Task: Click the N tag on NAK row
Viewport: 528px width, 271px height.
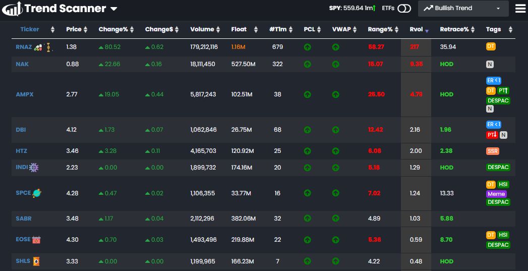Action: (x=490, y=65)
